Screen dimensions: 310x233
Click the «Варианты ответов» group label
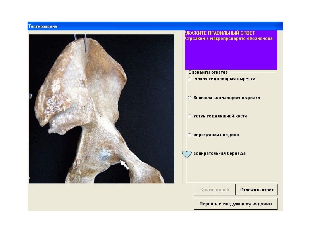pyautogui.click(x=208, y=72)
